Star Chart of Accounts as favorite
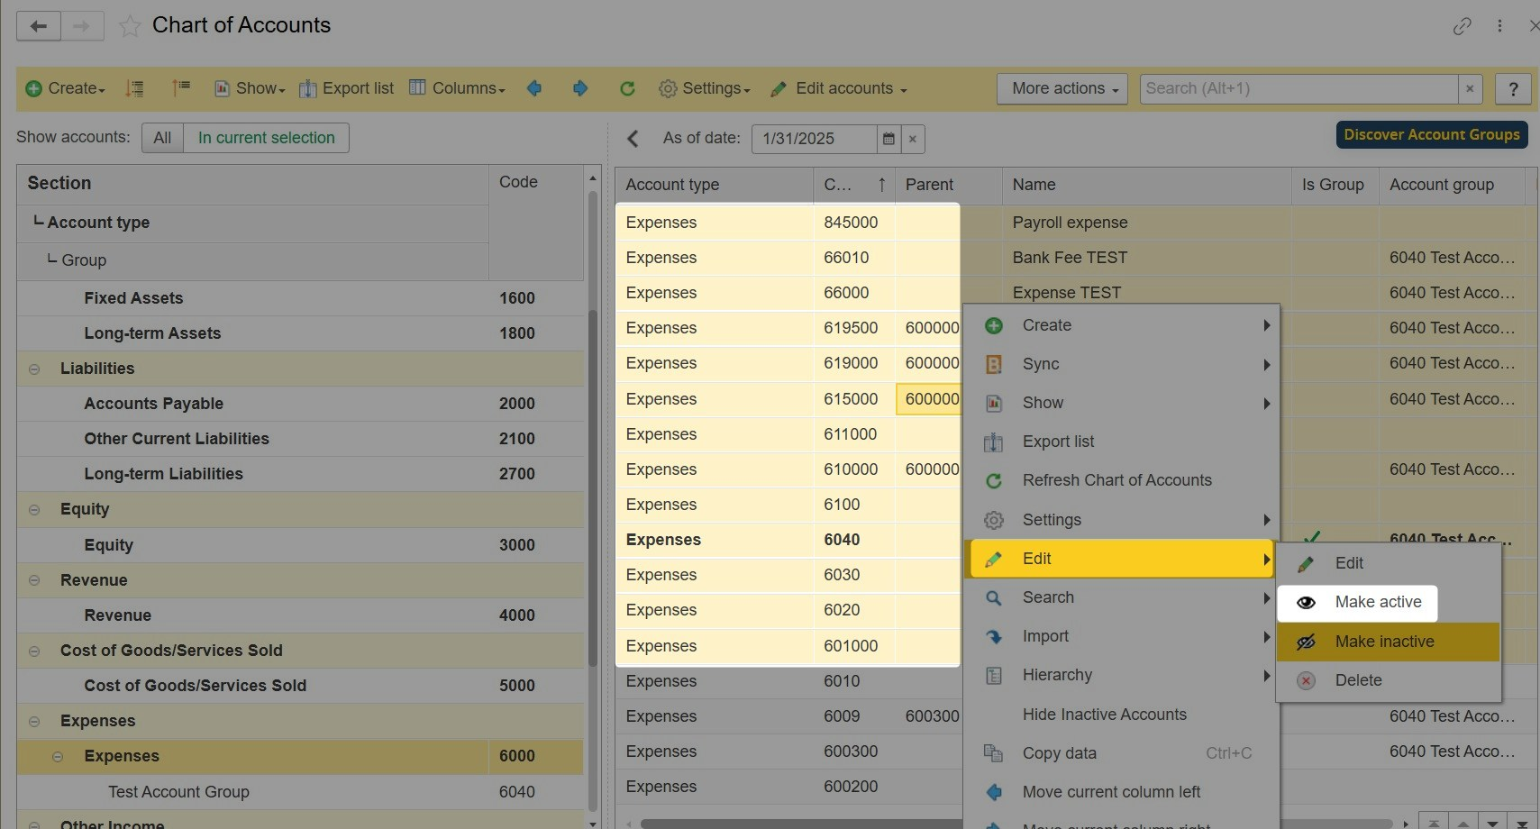 click(x=130, y=26)
